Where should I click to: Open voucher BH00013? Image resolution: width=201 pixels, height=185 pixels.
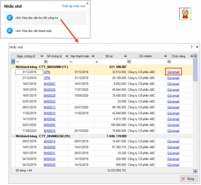(50, 107)
